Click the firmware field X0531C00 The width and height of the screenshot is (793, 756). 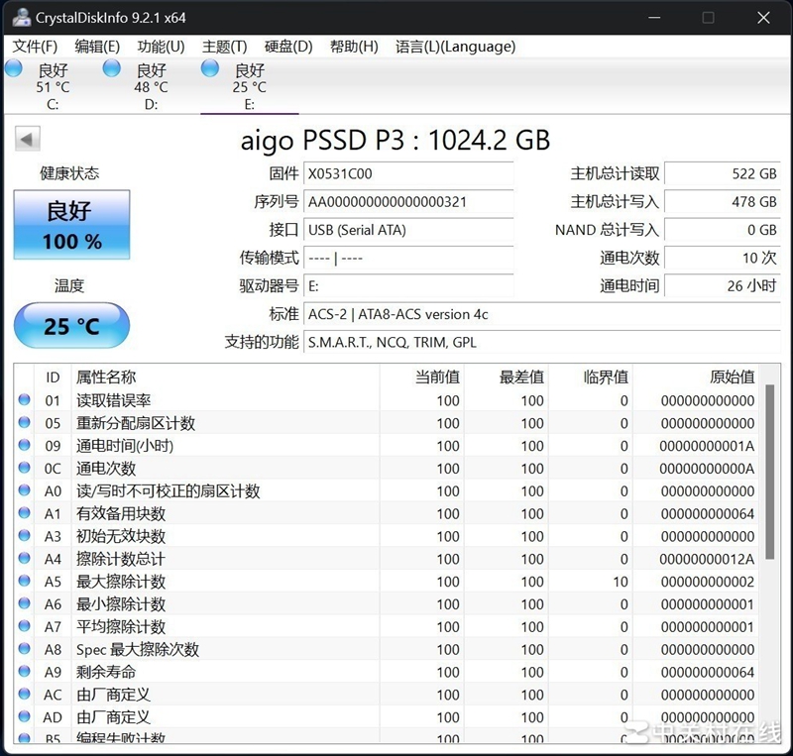[408, 174]
